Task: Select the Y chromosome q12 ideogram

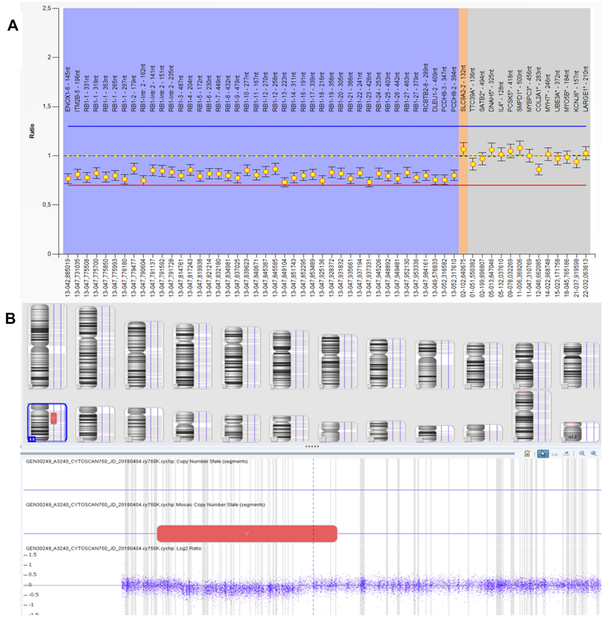Action: coord(580,432)
